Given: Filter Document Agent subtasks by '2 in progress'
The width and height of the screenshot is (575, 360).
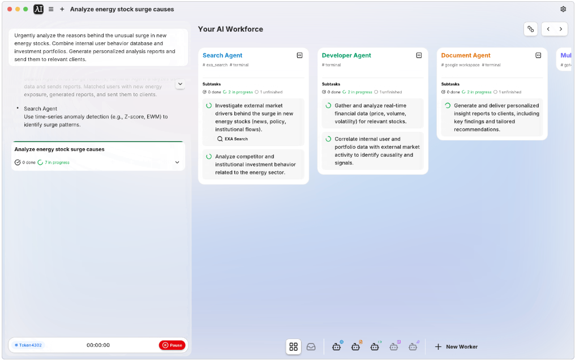Looking at the screenshot, I should click(477, 92).
